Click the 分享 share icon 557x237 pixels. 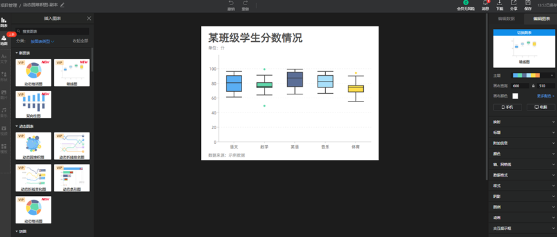[x=514, y=3]
